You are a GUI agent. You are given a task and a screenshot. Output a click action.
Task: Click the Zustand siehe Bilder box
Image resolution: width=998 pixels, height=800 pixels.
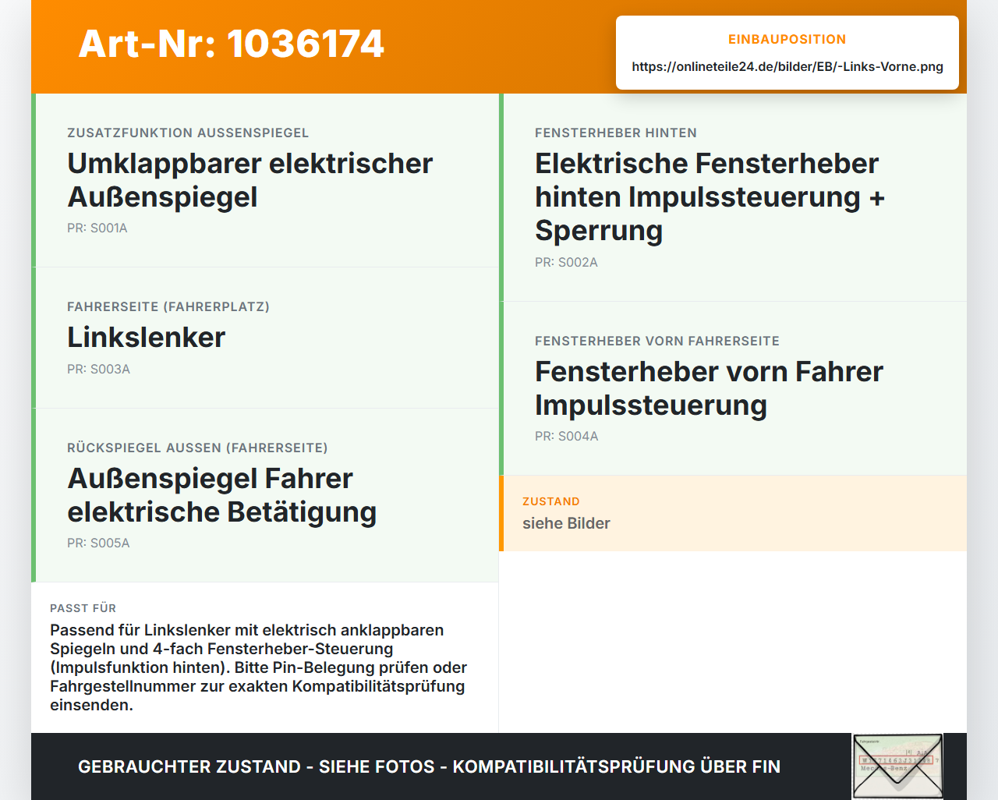[733, 513]
